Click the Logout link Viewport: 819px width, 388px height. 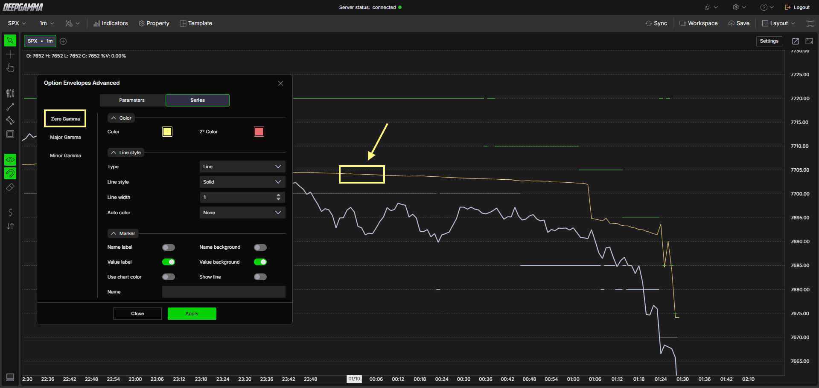(x=797, y=7)
